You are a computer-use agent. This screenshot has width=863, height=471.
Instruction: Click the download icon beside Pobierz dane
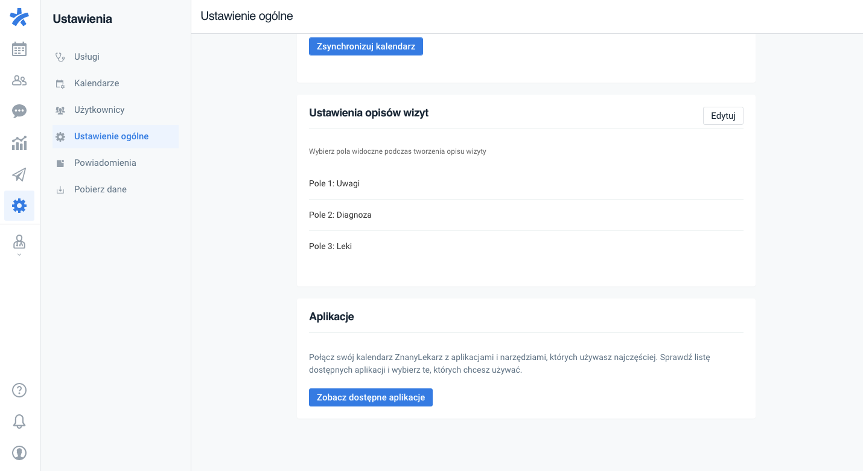[60, 190]
